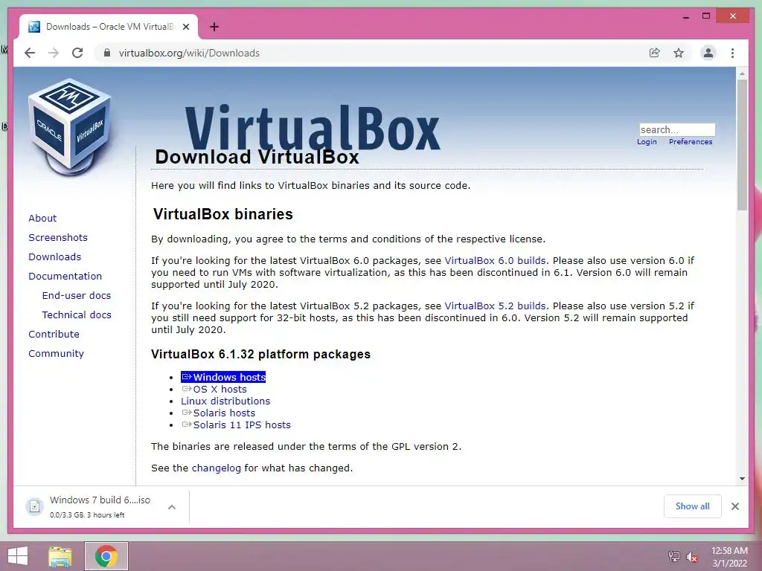Click the VirtualBox cube logo
Screen dimensions: 762x571
70,128
